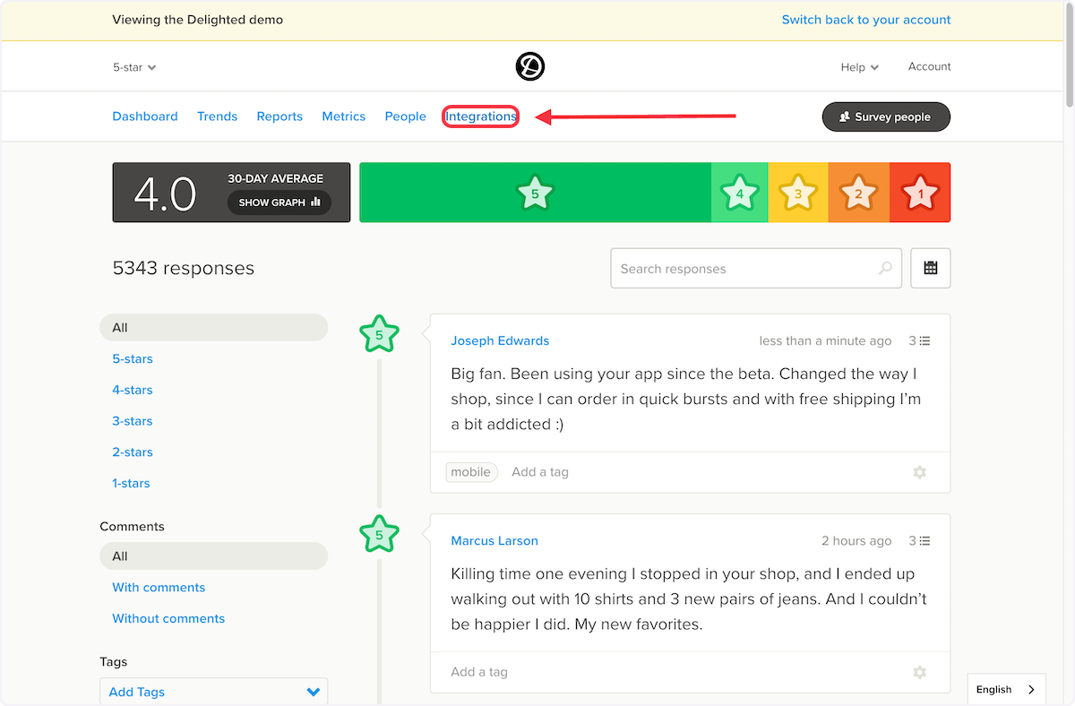Open Marcus Larson's profile link
The width and height of the screenshot is (1075, 706).
click(494, 540)
